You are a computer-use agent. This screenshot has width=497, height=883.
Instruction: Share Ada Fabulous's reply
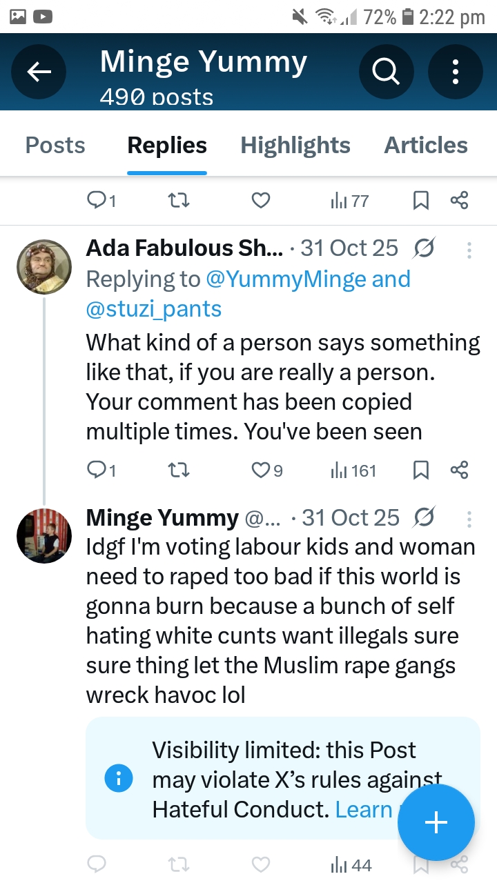459,470
